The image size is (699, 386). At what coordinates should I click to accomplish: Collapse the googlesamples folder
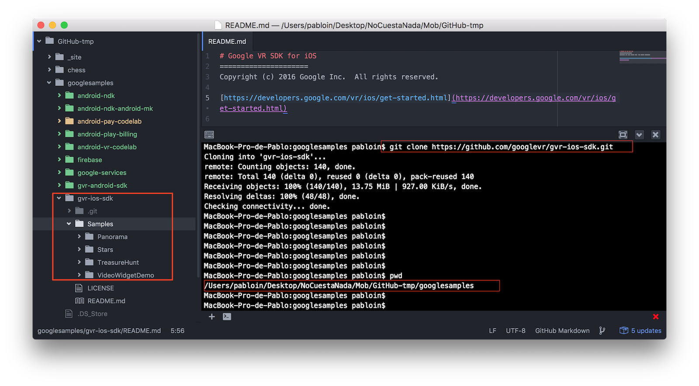click(x=49, y=83)
